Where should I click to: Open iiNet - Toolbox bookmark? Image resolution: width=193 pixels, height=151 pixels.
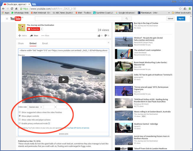(83, 13)
